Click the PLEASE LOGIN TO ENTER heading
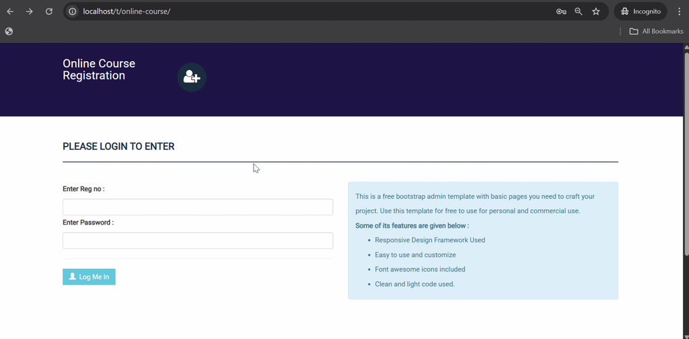The width and height of the screenshot is (689, 339). pyautogui.click(x=118, y=147)
